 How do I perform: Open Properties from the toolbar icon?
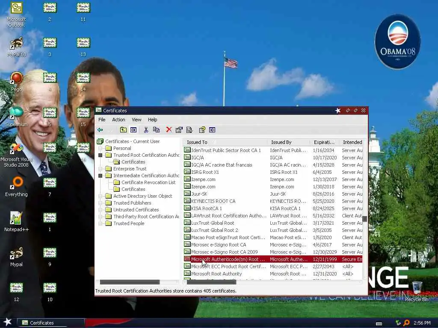pos(179,130)
